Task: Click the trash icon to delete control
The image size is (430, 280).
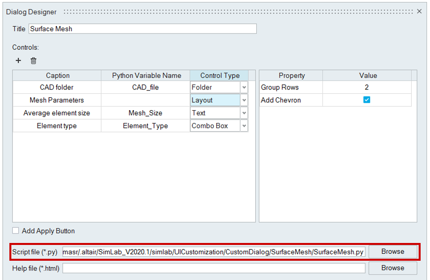Action: 34,61
